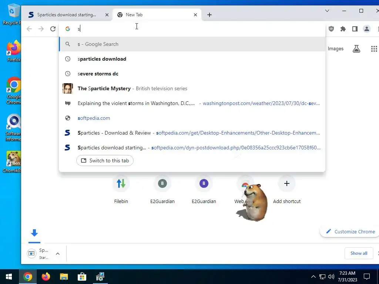Choose 's - Google Search' suggestion
Image resolution: width=379 pixels, height=284 pixels.
point(192,44)
